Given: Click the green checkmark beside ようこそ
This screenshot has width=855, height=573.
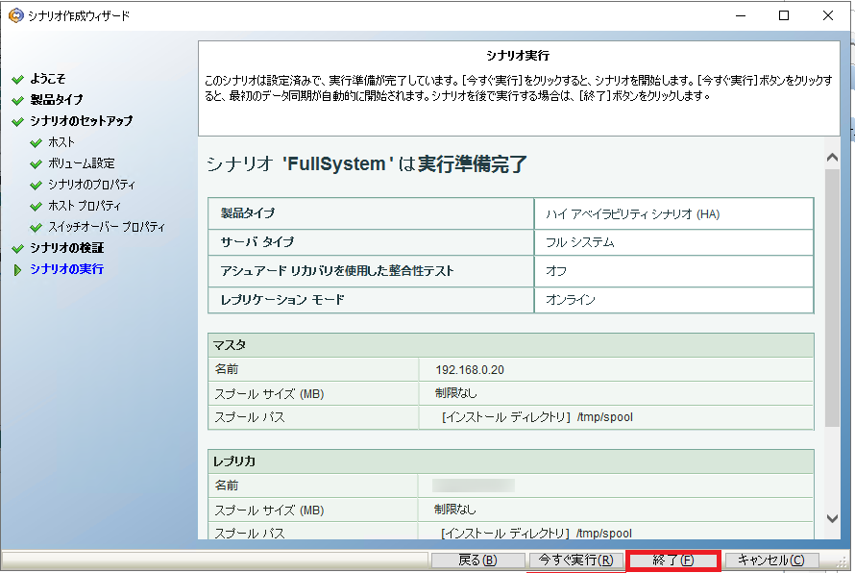Looking at the screenshot, I should pos(16,79).
